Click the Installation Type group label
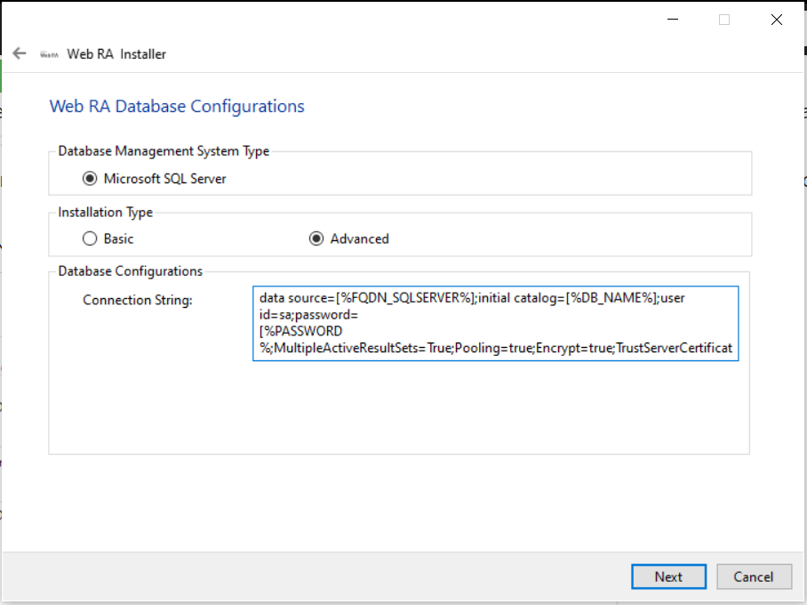 pyautogui.click(x=105, y=213)
